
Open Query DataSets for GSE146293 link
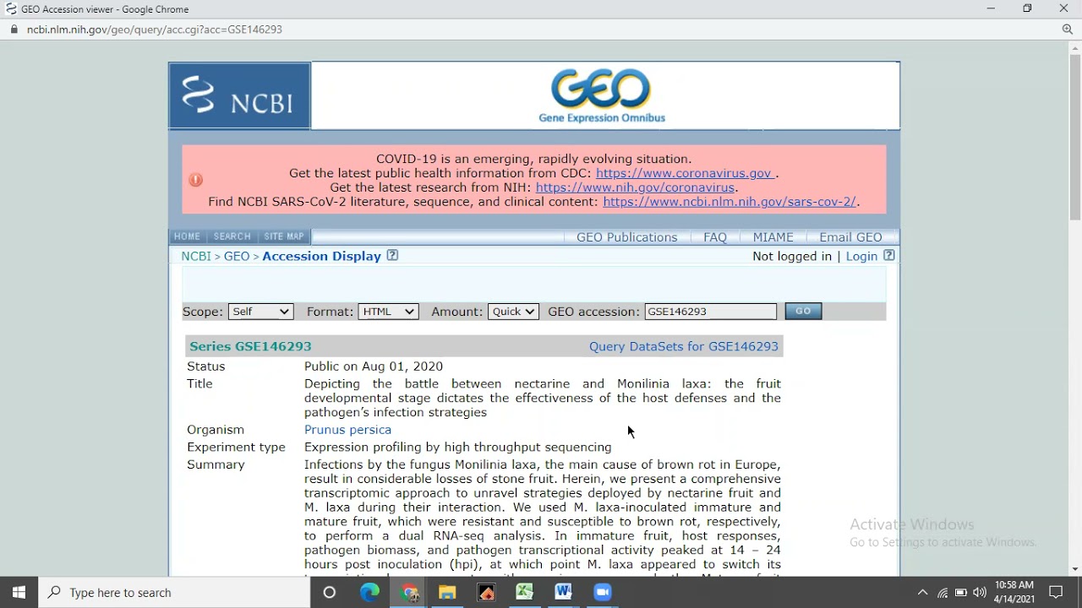[684, 346]
